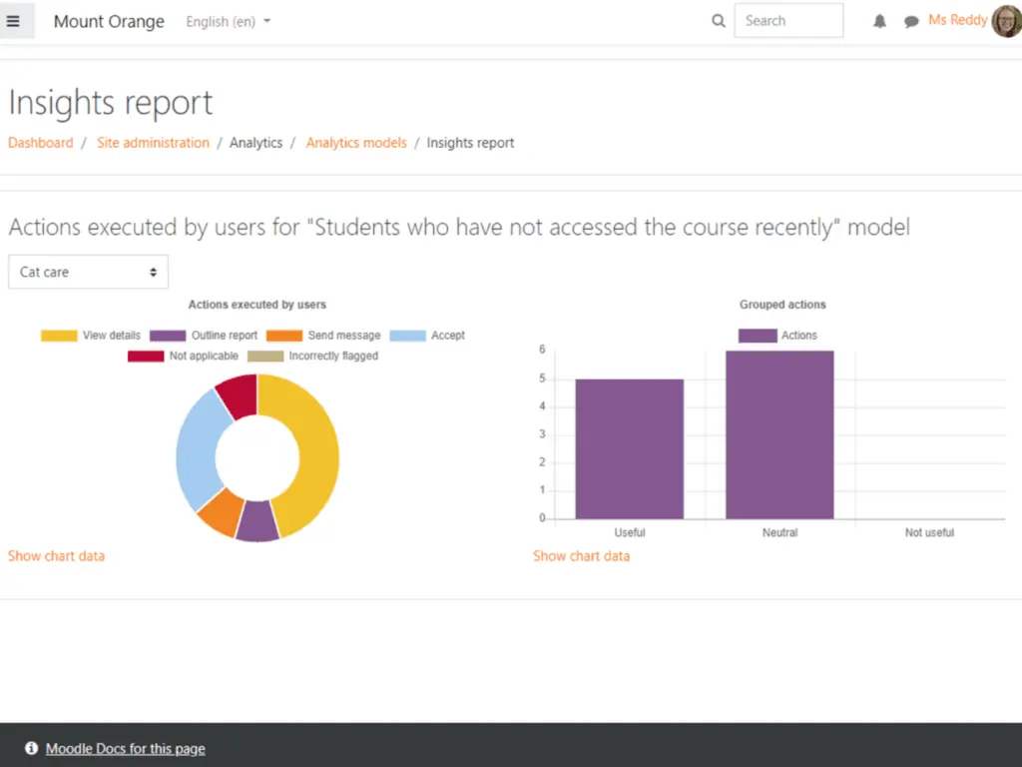Toggle Accept legend swatch
The image size is (1022, 767).
tap(407, 336)
